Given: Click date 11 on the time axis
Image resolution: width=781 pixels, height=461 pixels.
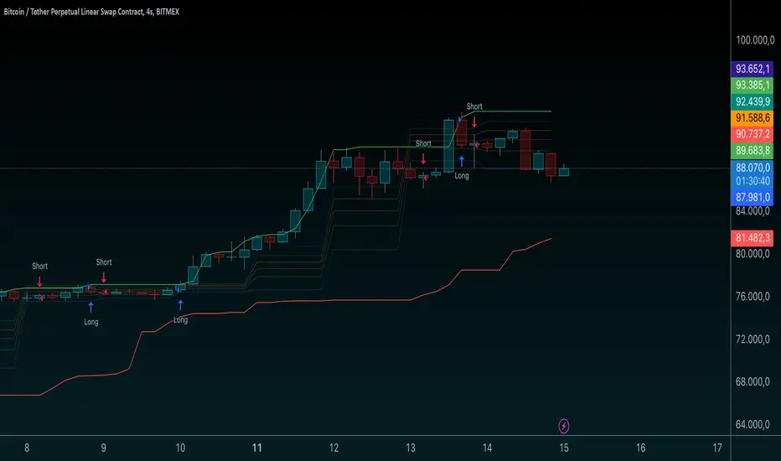Looking at the screenshot, I should 257,448.
